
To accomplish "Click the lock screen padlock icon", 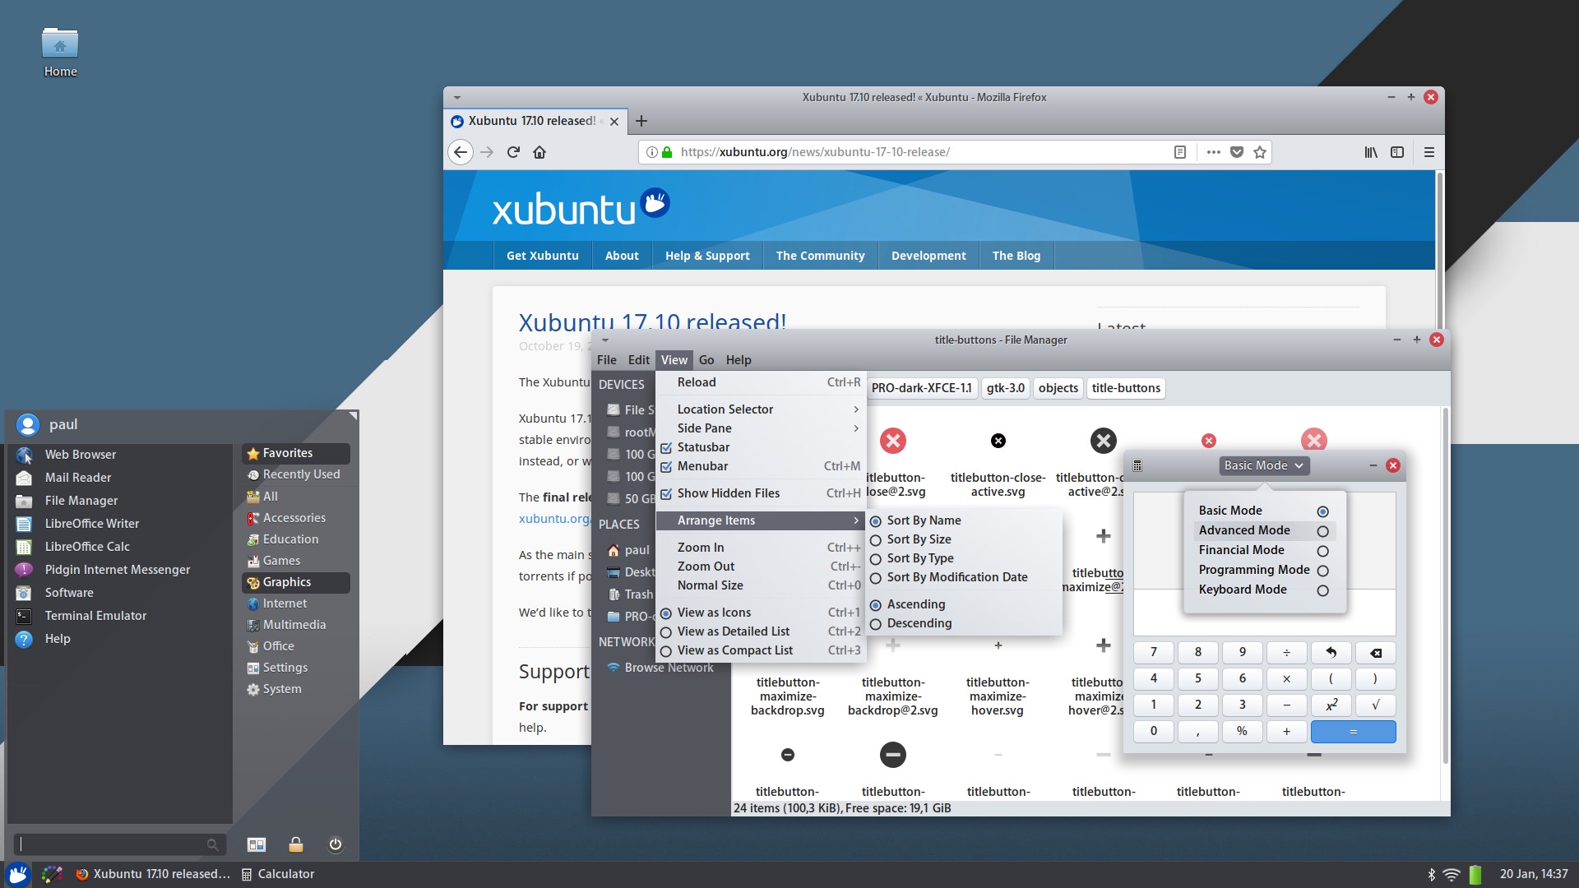I will point(296,844).
